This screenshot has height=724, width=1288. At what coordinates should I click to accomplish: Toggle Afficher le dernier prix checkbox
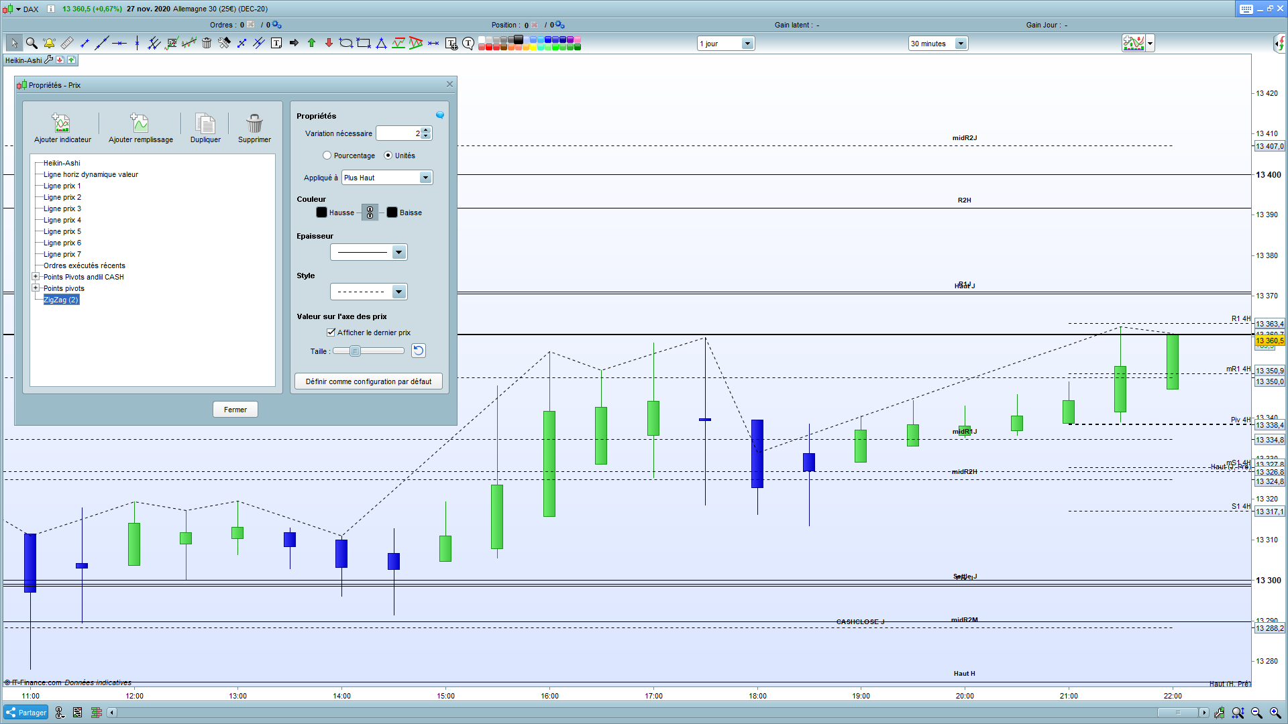331,333
